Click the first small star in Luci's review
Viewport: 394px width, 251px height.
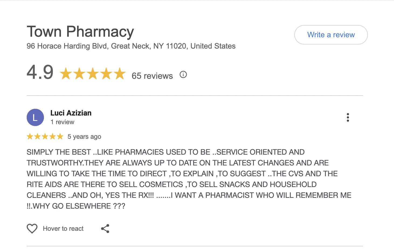(x=30, y=137)
